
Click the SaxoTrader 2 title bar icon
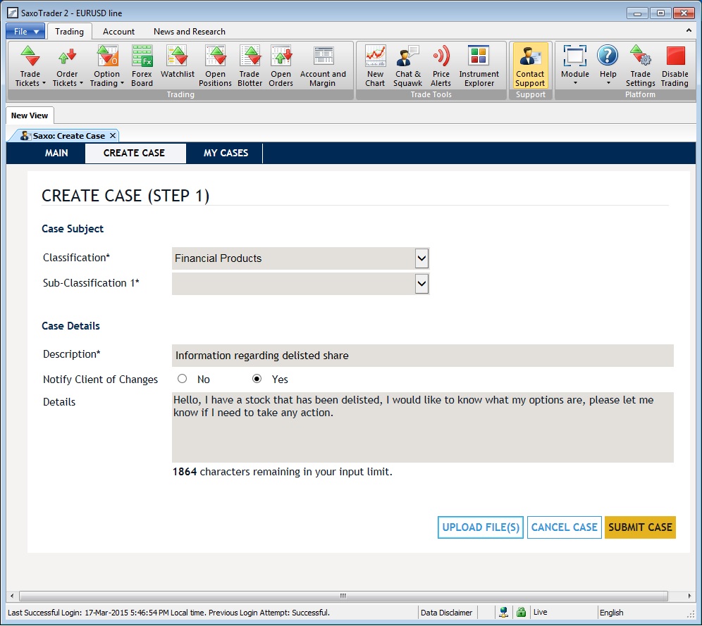click(x=13, y=13)
